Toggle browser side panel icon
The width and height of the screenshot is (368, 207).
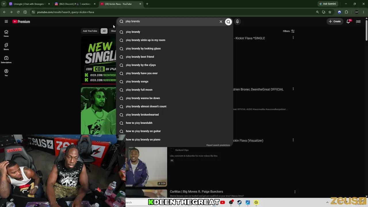coord(25,12)
